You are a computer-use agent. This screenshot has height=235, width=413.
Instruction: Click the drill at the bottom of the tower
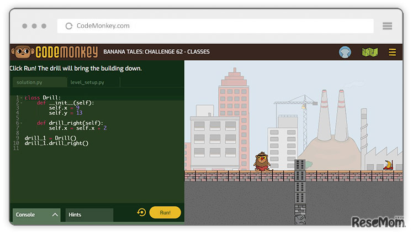pos(300,220)
